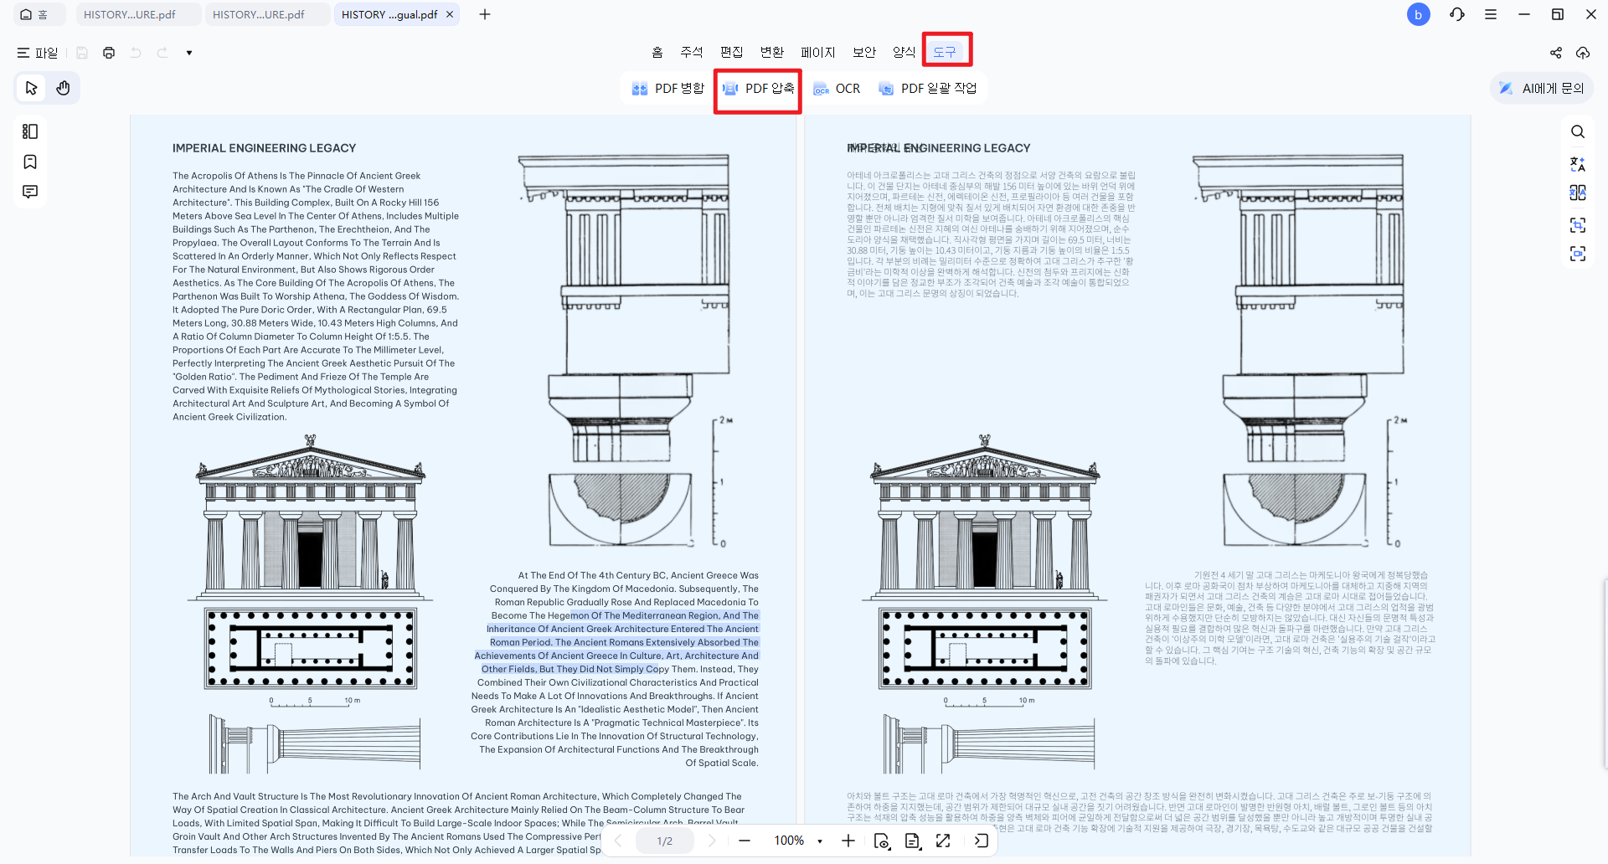Switch to the 도구 tools tab

click(945, 52)
